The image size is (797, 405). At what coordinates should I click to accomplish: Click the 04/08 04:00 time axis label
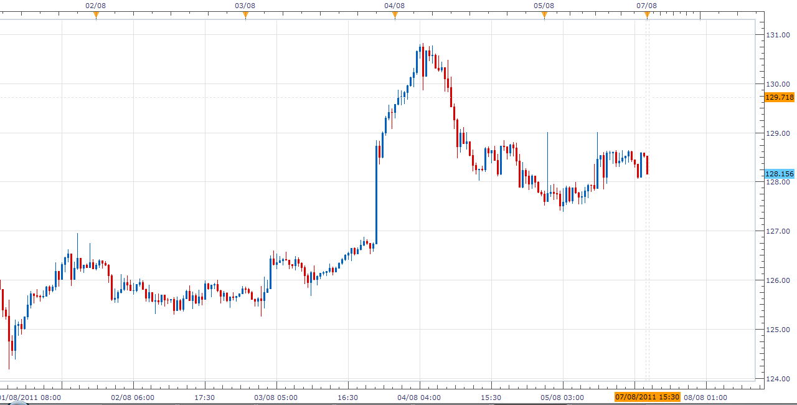point(419,398)
